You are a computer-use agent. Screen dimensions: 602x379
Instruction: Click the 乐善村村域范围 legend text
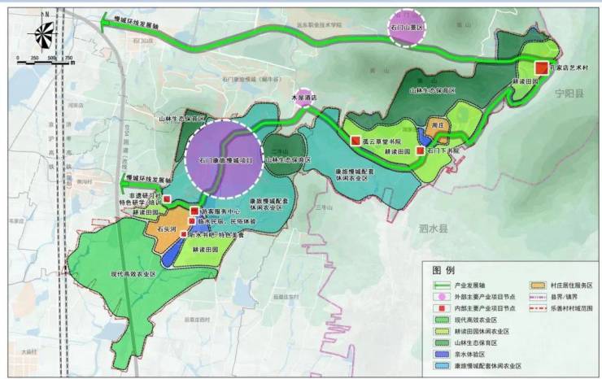tap(571, 308)
